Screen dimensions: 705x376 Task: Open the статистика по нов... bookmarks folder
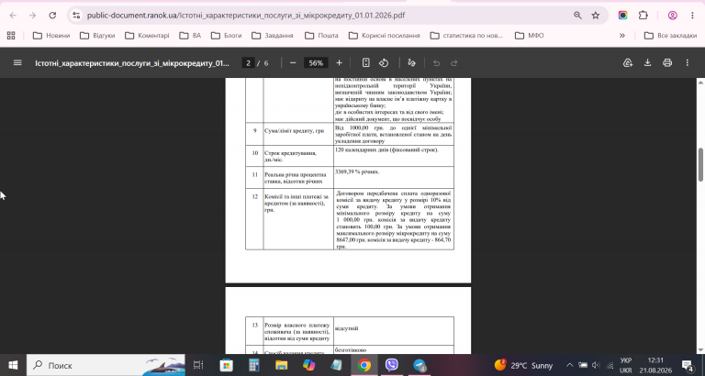(466, 36)
